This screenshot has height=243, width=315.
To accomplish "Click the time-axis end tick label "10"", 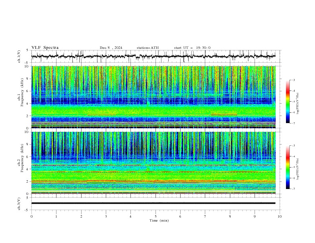I will click(x=280, y=216).
